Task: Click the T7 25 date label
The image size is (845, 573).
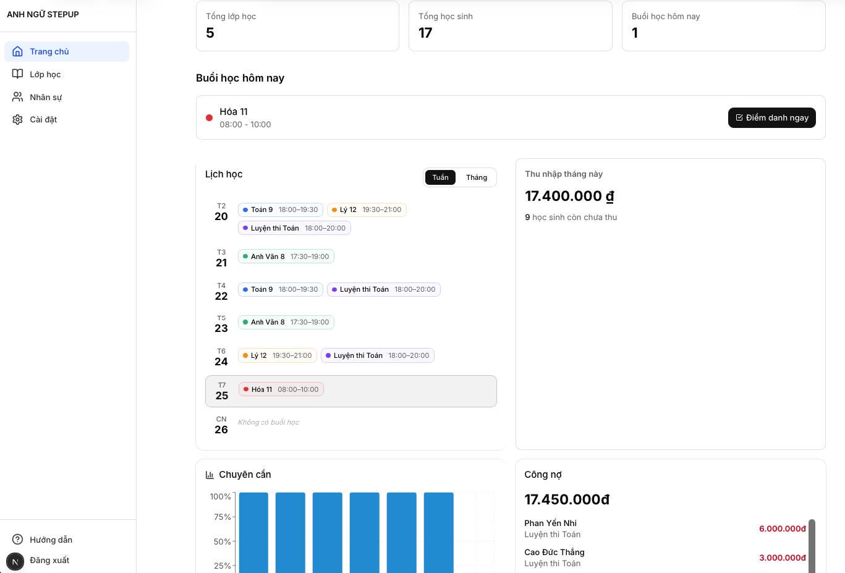Action: 222,391
